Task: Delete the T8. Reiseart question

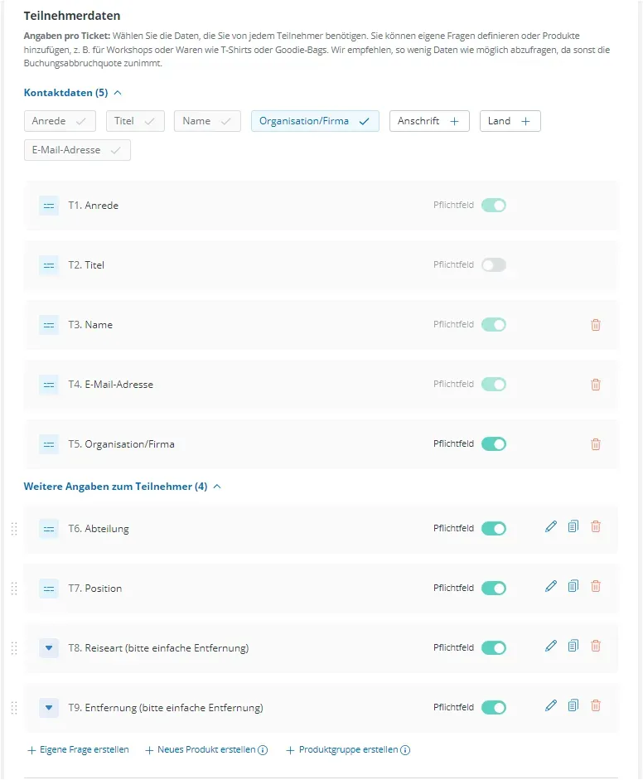Action: (x=596, y=646)
